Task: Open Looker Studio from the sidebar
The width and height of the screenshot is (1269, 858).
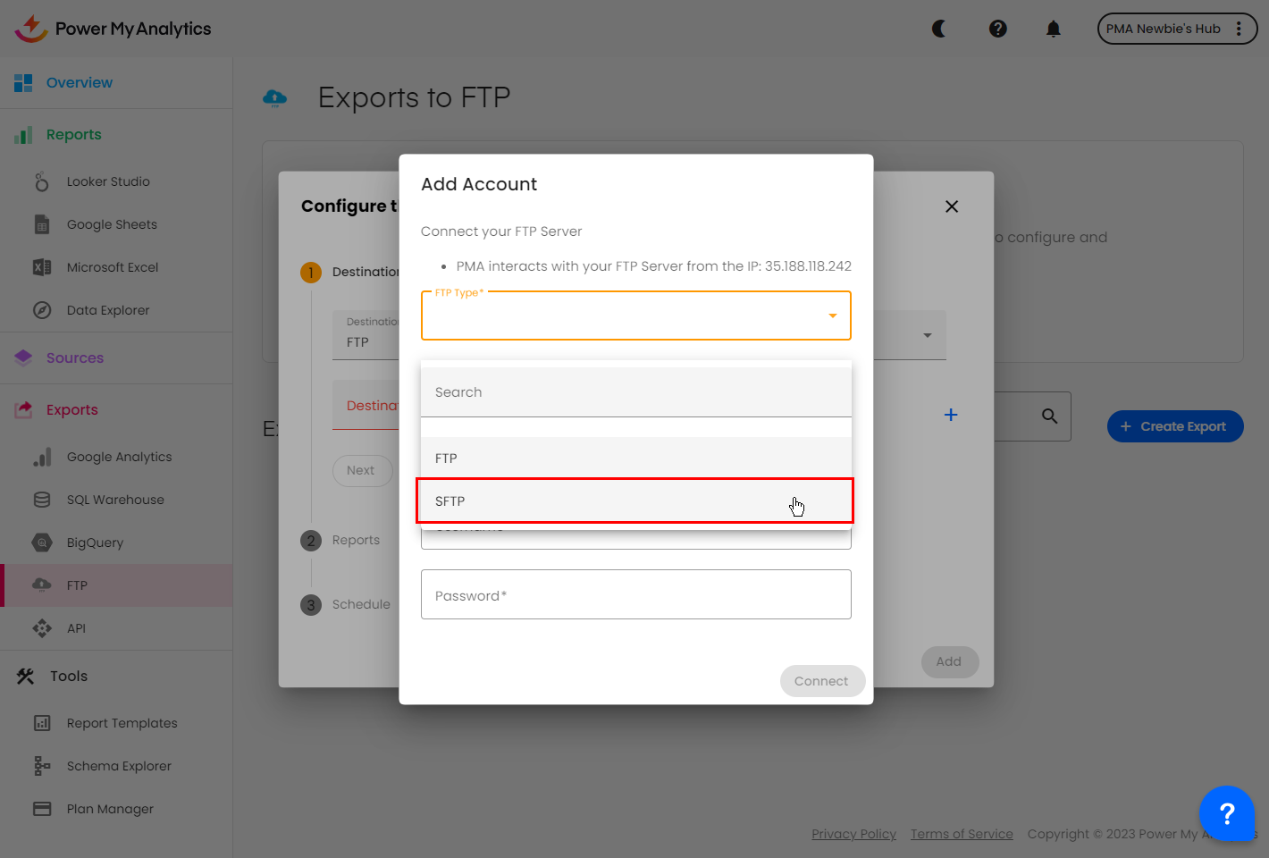Action: click(108, 181)
